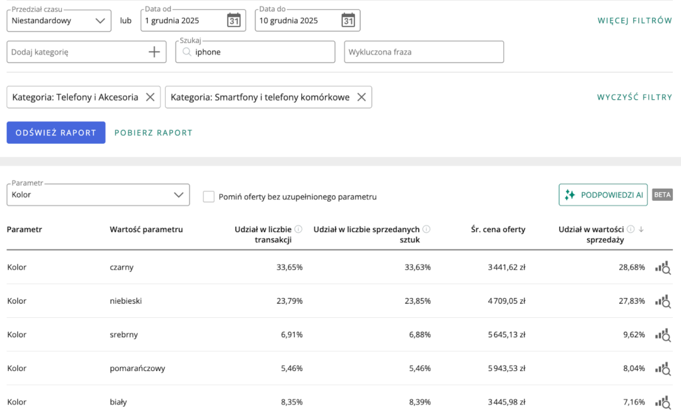Viewport: 681px width, 417px height.
Task: Open 'WIĘCEJ FILTRÓW' options
Action: (634, 21)
